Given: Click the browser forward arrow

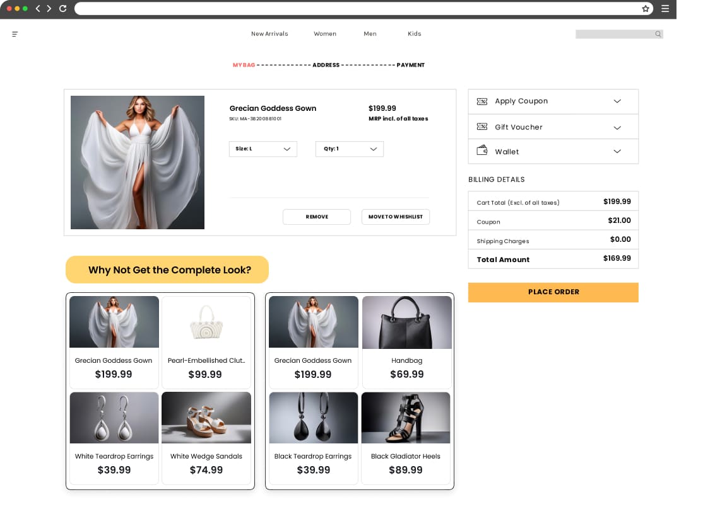Looking at the screenshot, I should [49, 9].
